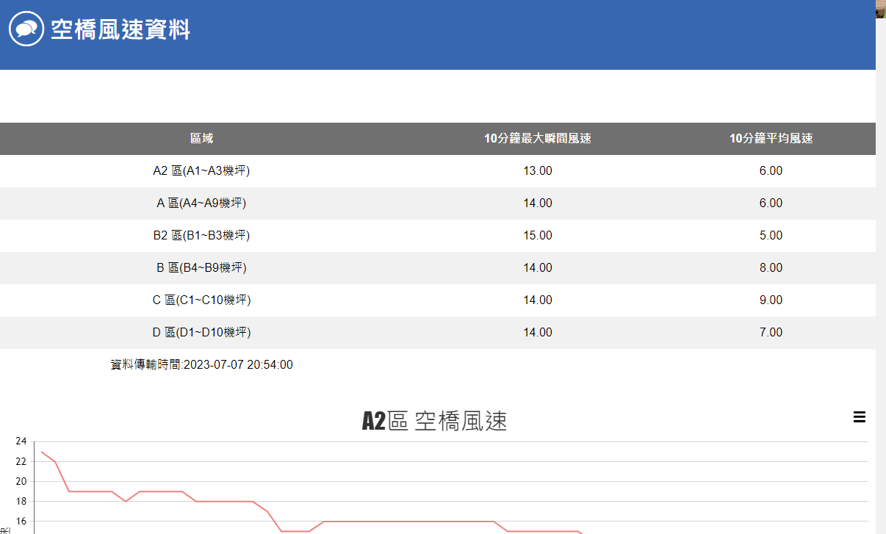The height and width of the screenshot is (534, 886).
Task: Click the 空橋風速資料 page title
Action: tap(120, 30)
